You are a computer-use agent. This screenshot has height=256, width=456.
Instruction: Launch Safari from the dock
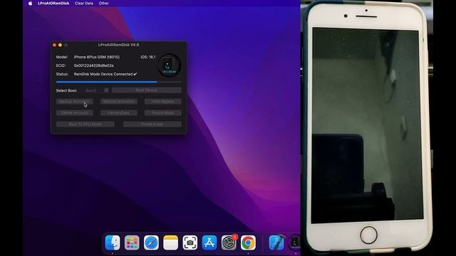[151, 242]
